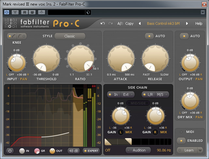The image size is (209, 159).
Task: Click the preset compare diamond icon
Action: tap(88, 12)
